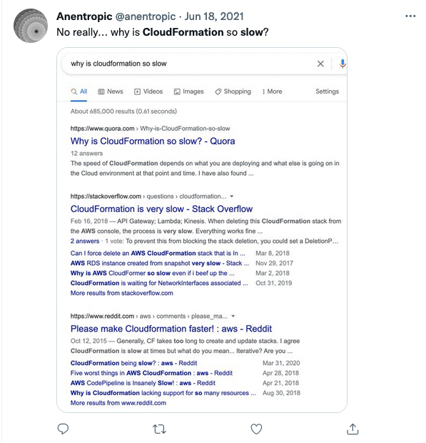Retweet this post using the retweet icon
Screen dimensions: 426x443
pyautogui.click(x=159, y=429)
